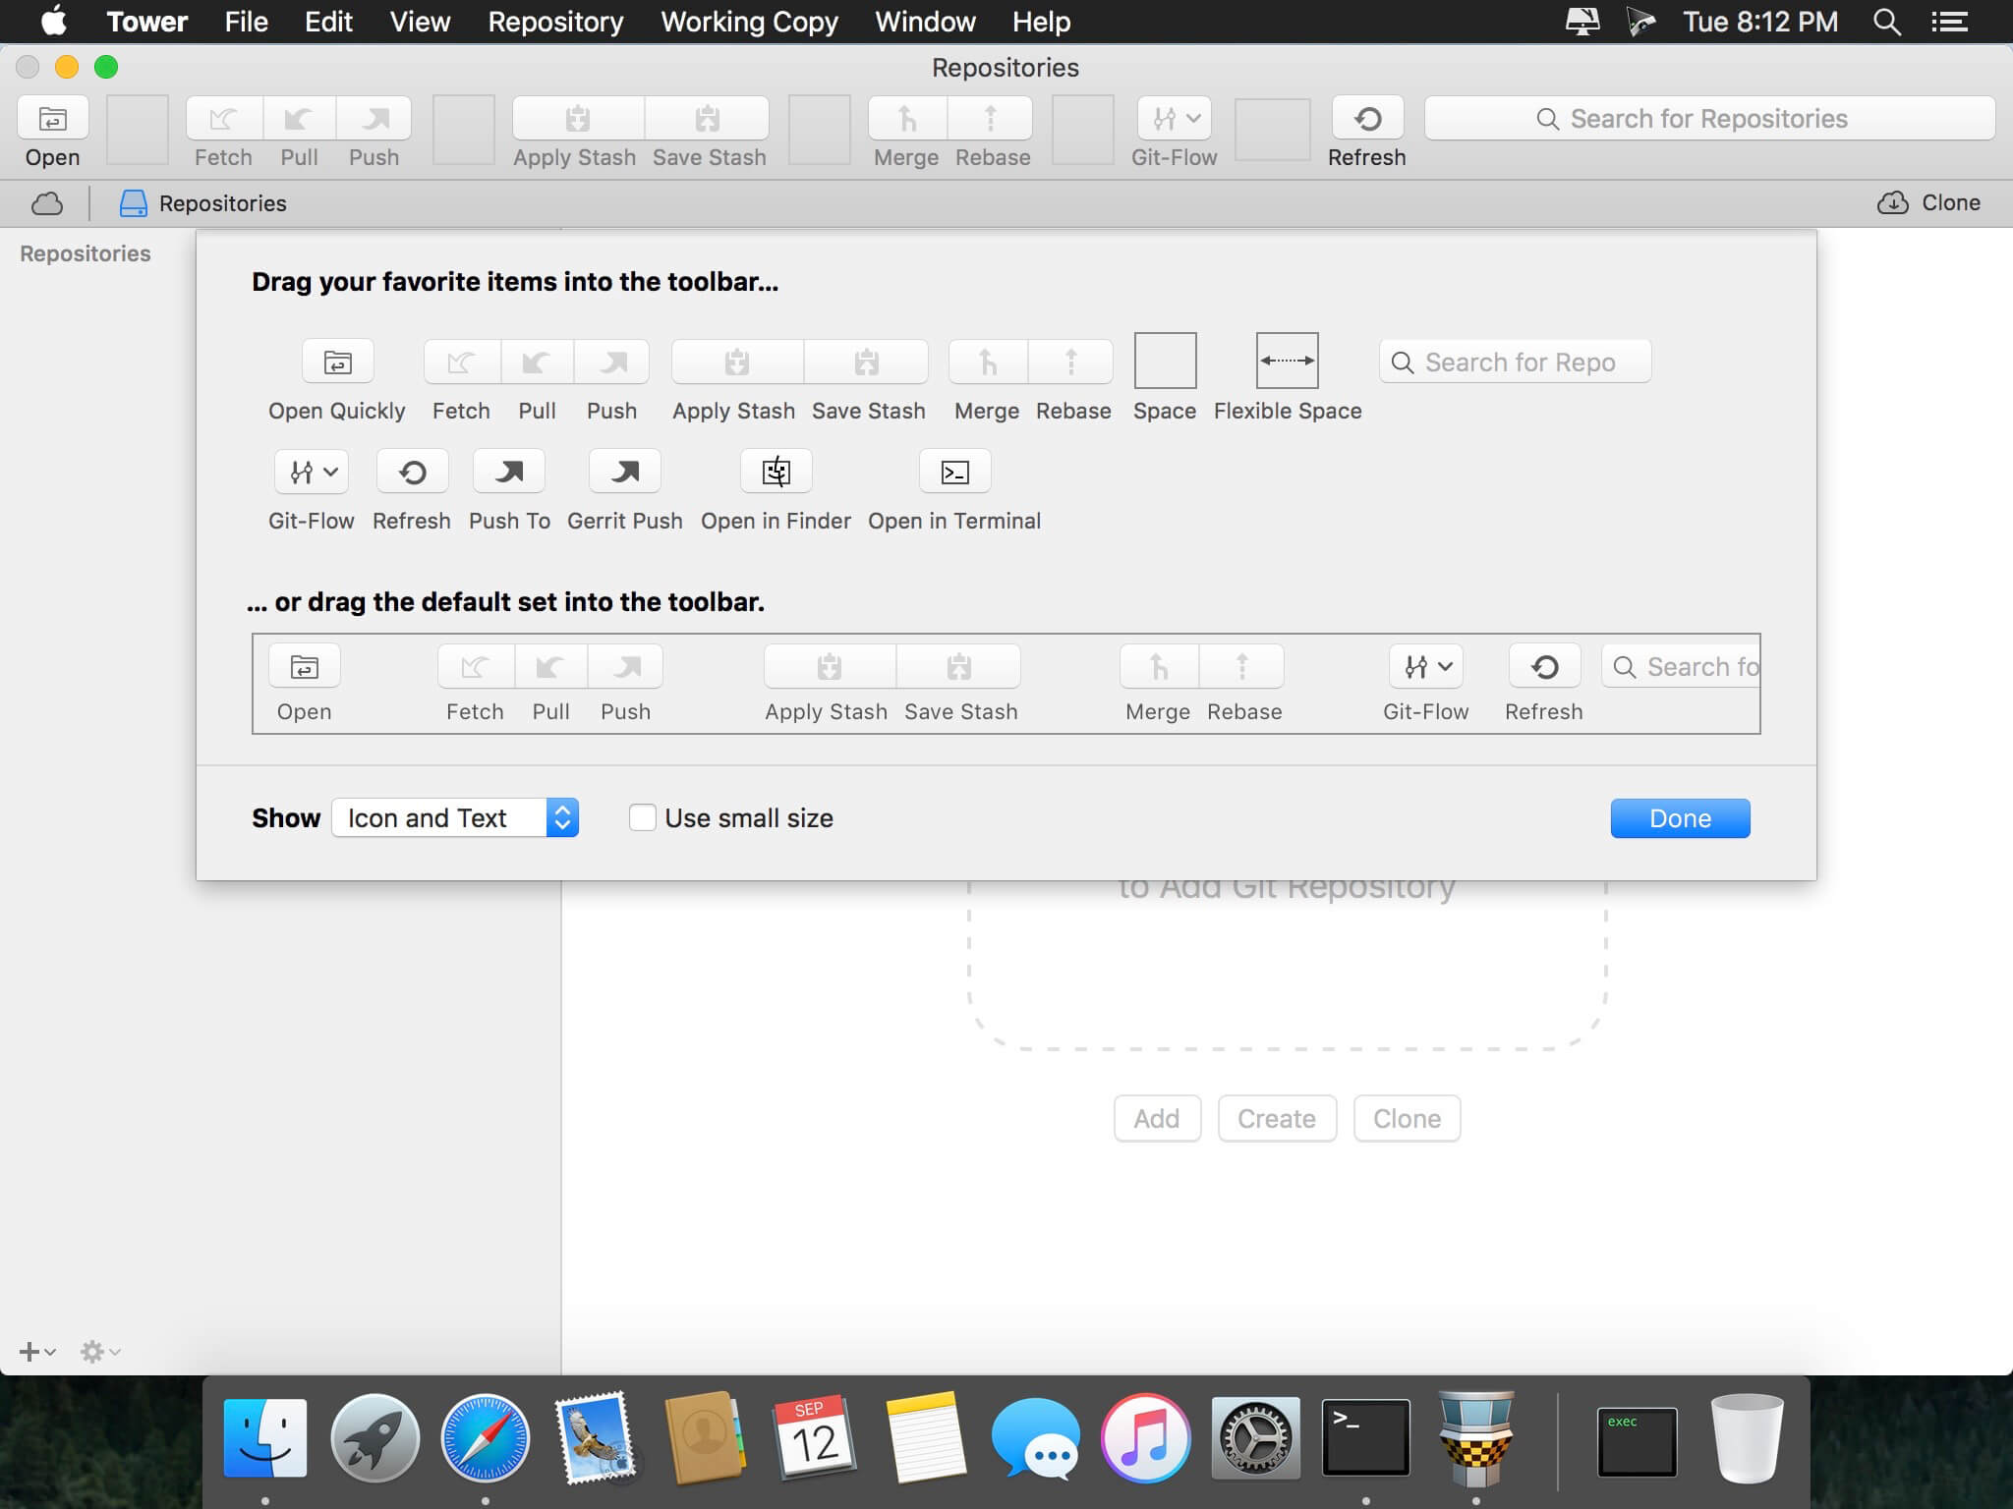
Task: Select the Flexible Space item
Action: pyautogui.click(x=1288, y=361)
